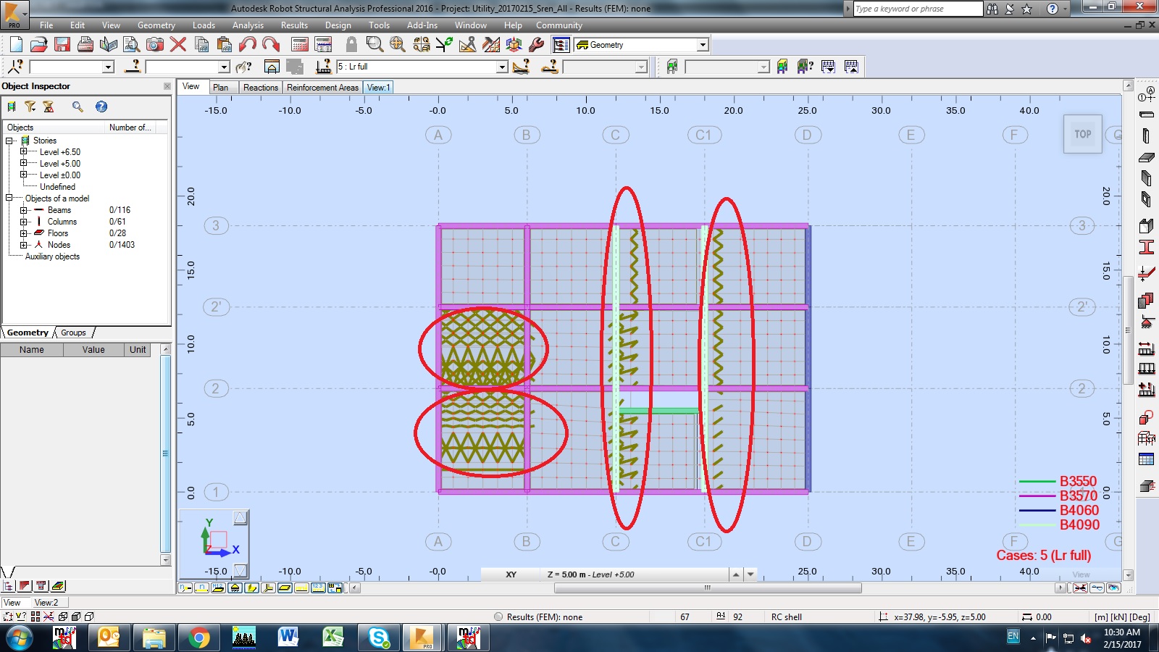Image resolution: width=1159 pixels, height=652 pixels.
Task: Click the red X delete icon
Action: [178, 45]
